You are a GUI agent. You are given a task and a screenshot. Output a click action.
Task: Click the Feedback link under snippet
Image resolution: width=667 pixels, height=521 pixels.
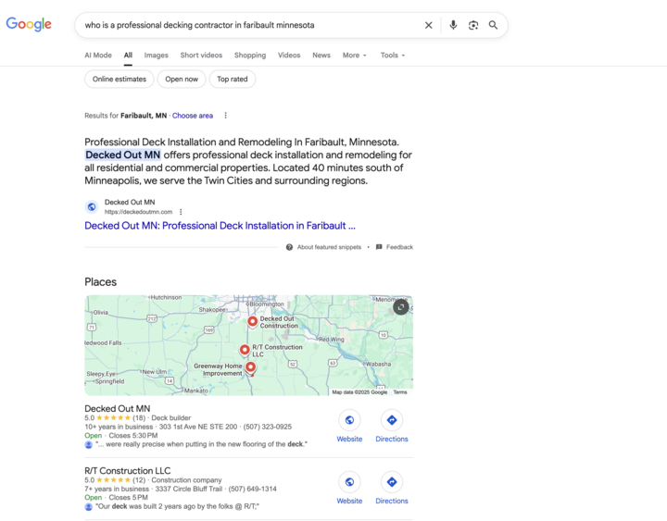pos(399,247)
